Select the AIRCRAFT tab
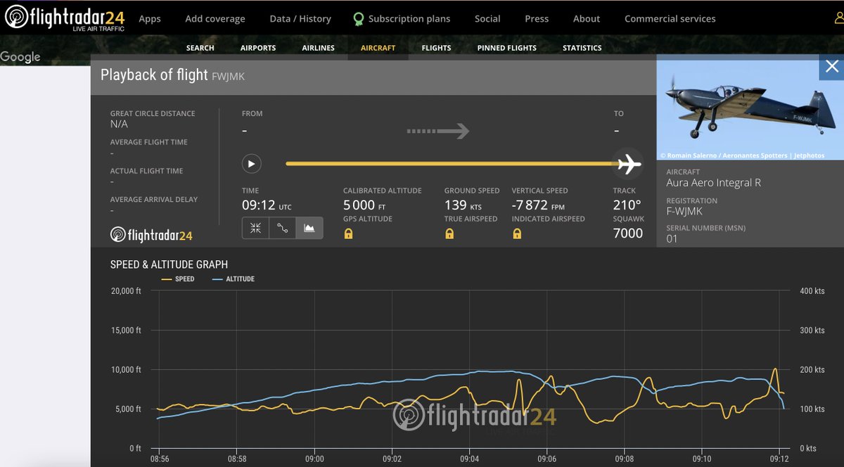Viewport: 844px width, 467px height. click(x=378, y=48)
